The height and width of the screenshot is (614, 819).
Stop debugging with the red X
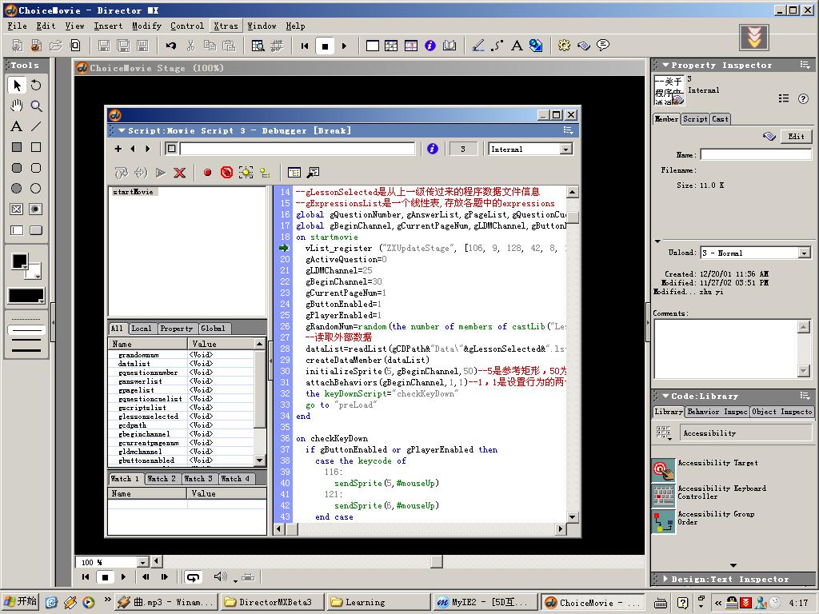click(x=180, y=173)
